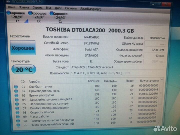Screen dimensions: 180x135
Task: Click the big Хорошее health status button
Action: pos(23,48)
